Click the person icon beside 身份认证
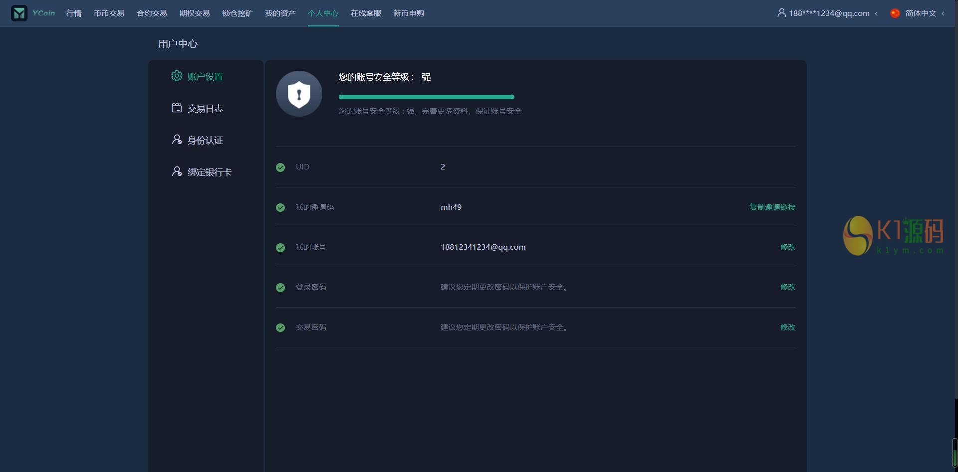958x472 pixels. [x=177, y=140]
